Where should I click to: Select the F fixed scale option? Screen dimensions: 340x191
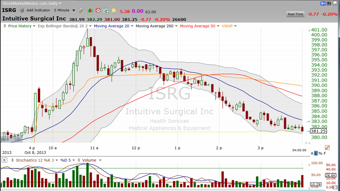click(x=325, y=153)
